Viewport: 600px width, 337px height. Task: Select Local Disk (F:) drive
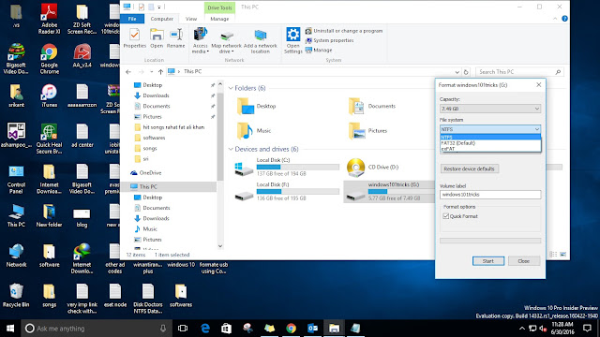point(287,191)
